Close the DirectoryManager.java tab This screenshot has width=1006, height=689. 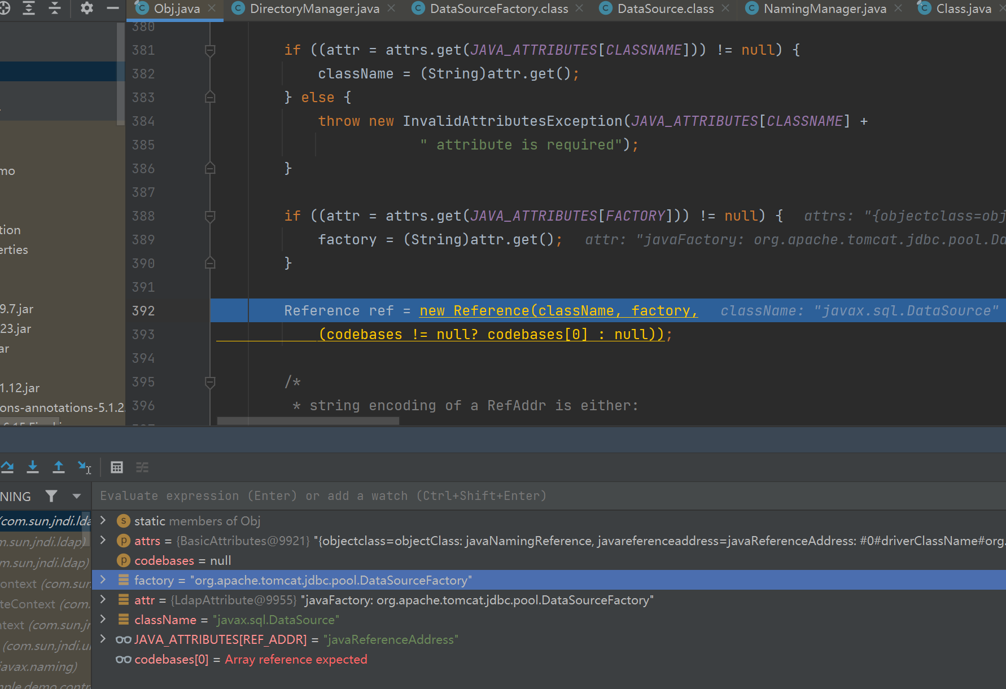point(391,8)
